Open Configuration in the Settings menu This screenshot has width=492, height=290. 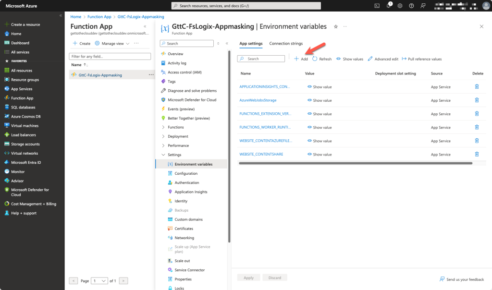click(186, 173)
